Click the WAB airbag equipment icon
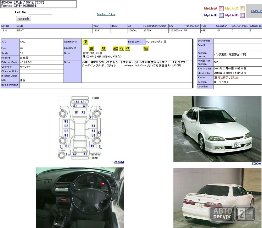Viewport: 262px width, 228px height. tap(146, 48)
